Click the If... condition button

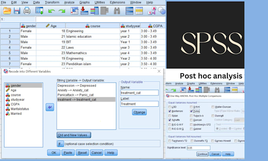coord(60,144)
